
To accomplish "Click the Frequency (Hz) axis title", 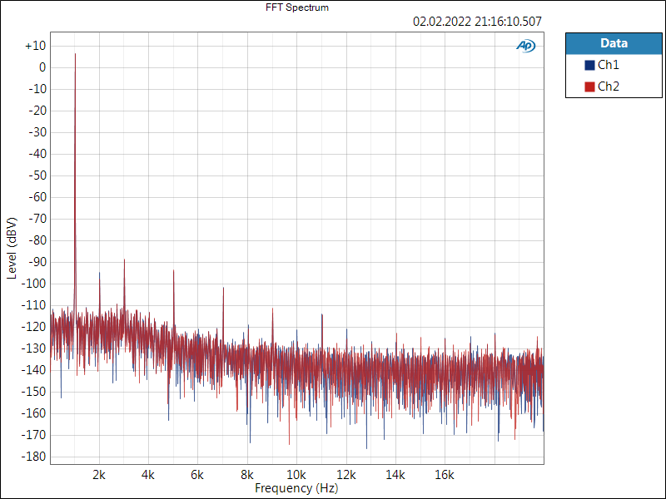I will tap(296, 488).
